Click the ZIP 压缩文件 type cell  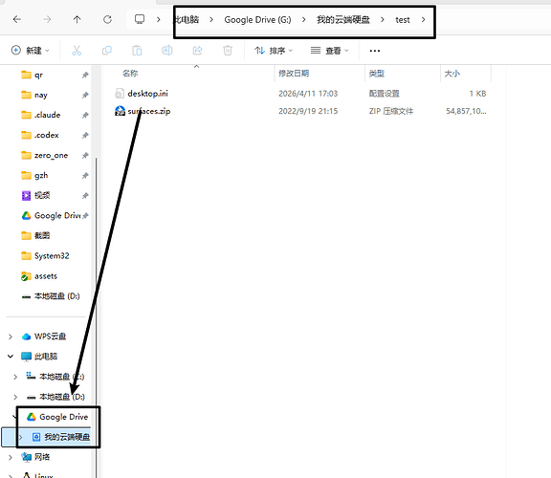tap(391, 111)
